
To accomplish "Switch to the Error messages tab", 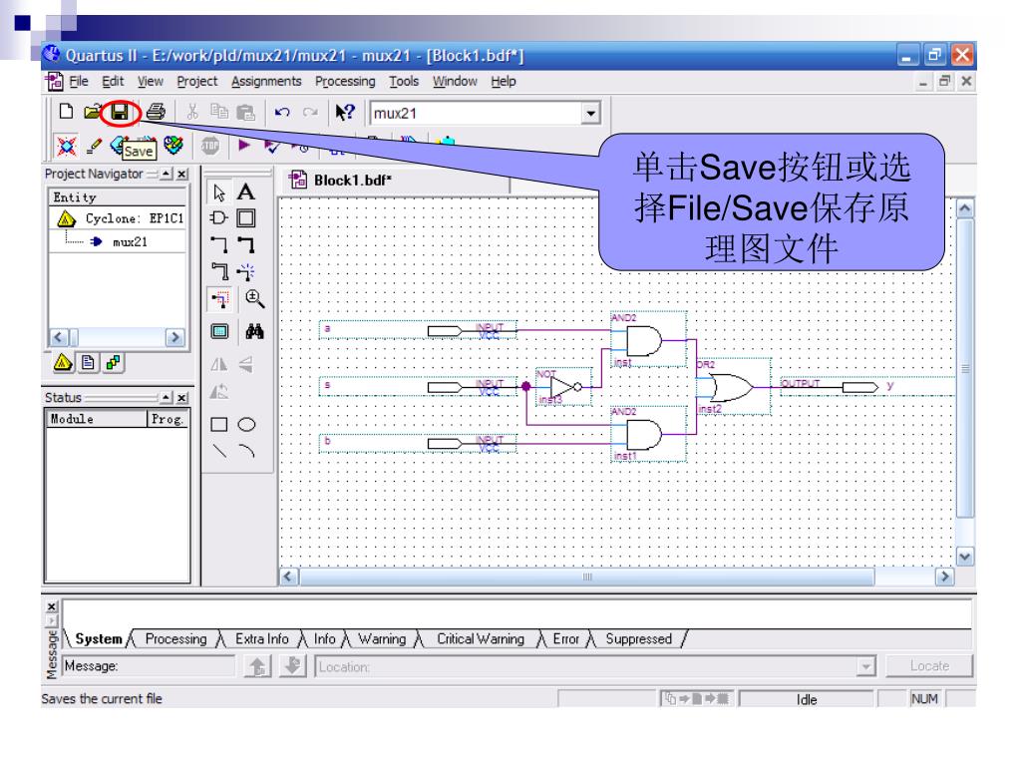I will point(566,639).
